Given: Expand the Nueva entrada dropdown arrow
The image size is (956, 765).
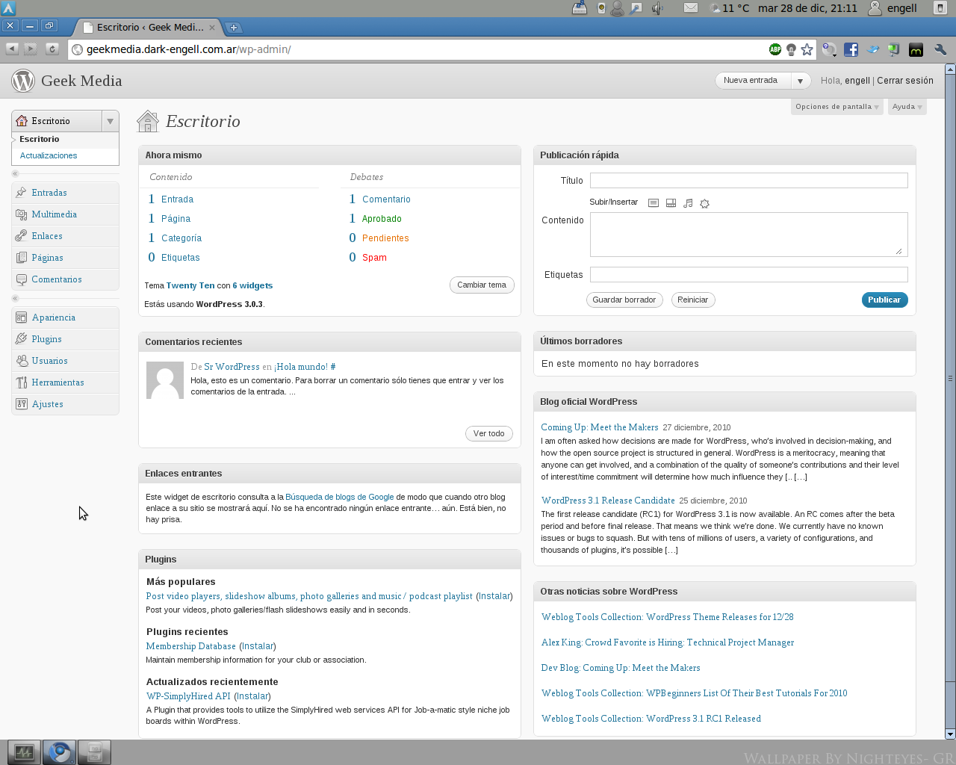Looking at the screenshot, I should (x=800, y=81).
